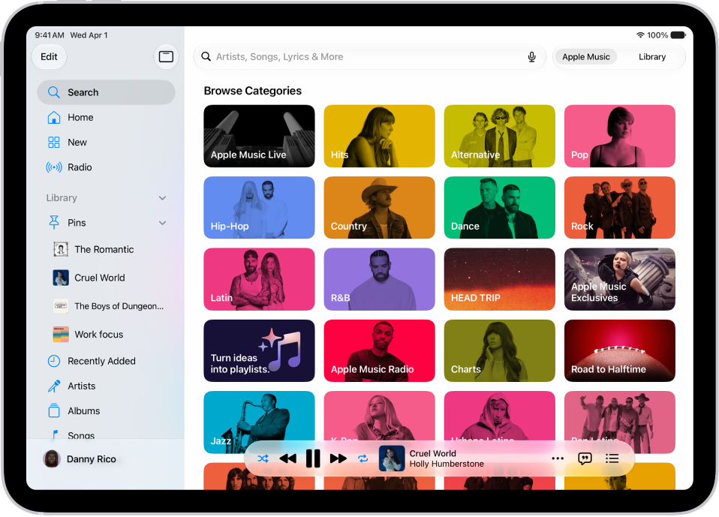Open the pinned Cruel World album
This screenshot has width=719, height=517.
tap(106, 278)
